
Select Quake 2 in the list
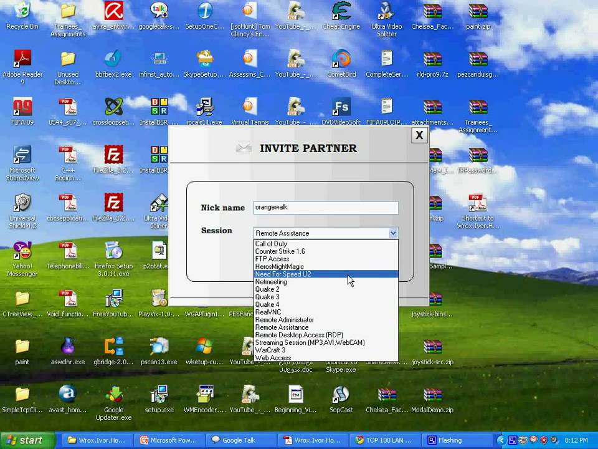326,289
